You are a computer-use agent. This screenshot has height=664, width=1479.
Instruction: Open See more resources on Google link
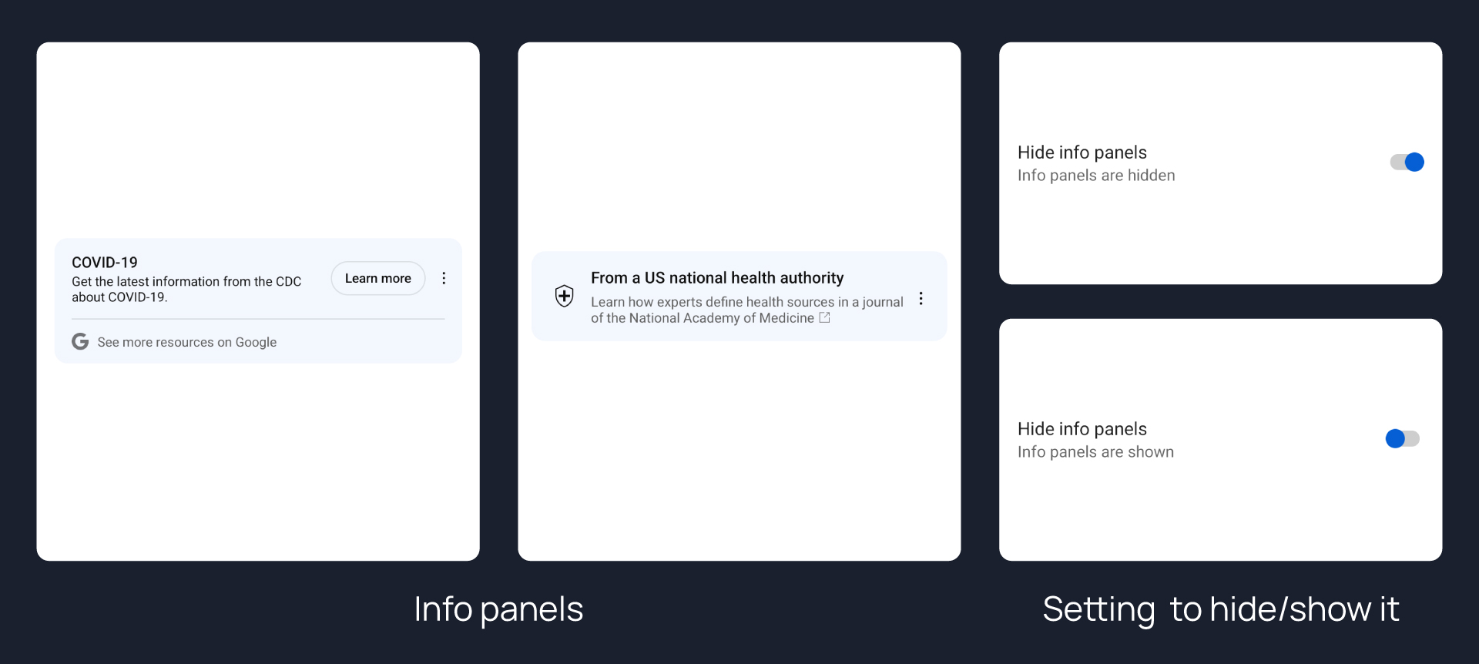(x=186, y=342)
